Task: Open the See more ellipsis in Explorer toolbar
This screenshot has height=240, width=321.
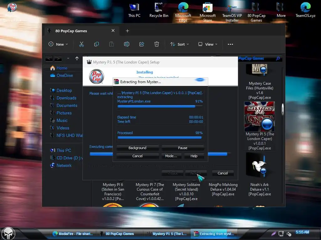Action: pyautogui.click(x=230, y=44)
